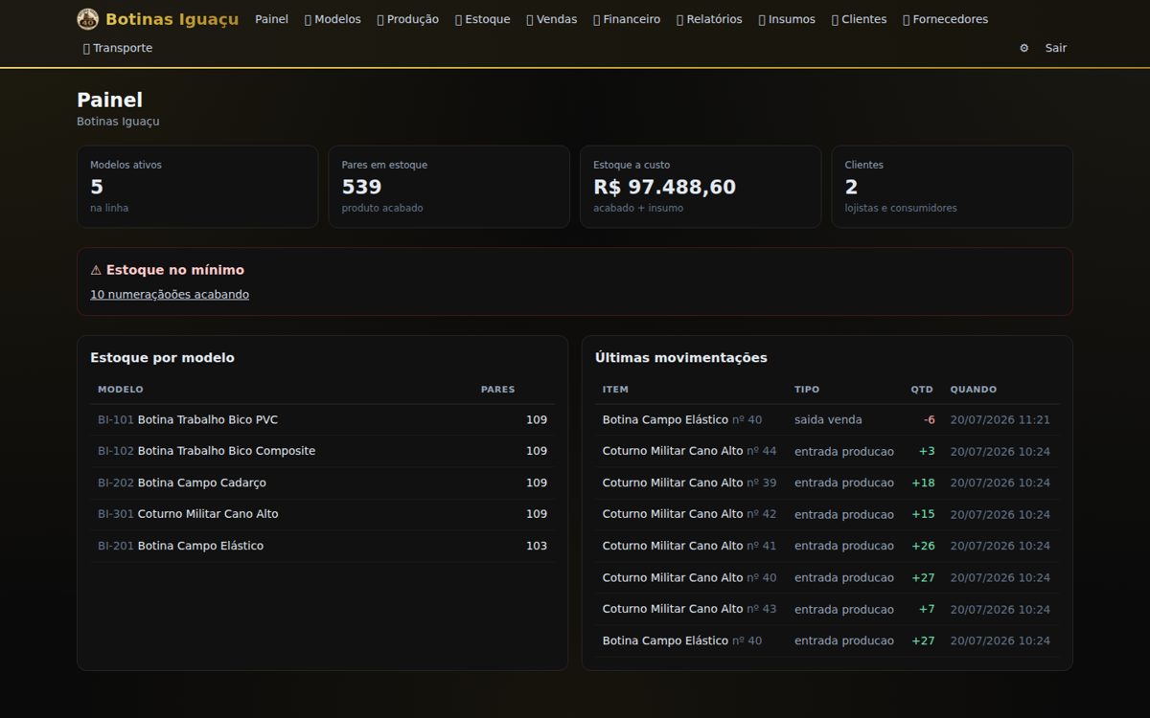
Task: Select the Painel navigation item
Action: (271, 19)
